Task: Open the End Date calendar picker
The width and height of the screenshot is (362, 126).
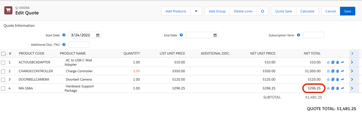Action: click(x=215, y=35)
